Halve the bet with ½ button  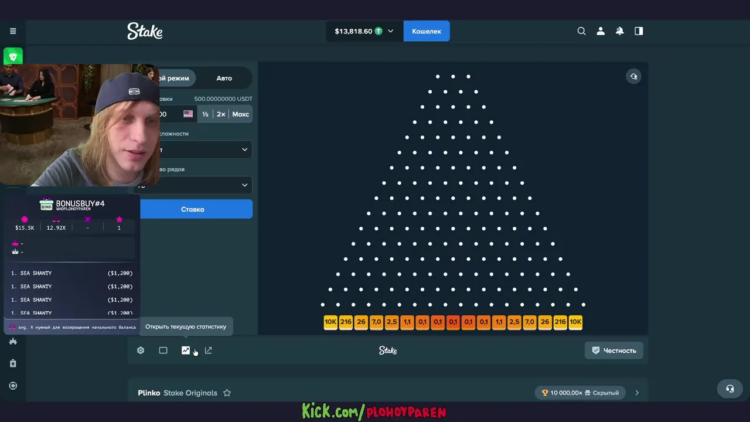click(205, 114)
